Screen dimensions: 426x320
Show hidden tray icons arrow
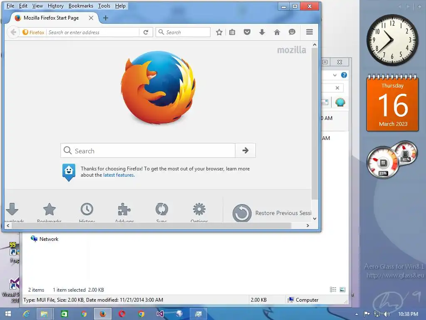pyautogui.click(x=357, y=314)
